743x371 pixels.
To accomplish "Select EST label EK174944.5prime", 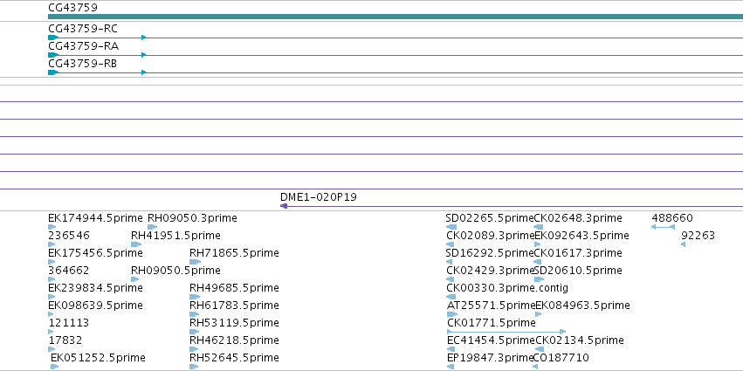I will [x=95, y=218].
